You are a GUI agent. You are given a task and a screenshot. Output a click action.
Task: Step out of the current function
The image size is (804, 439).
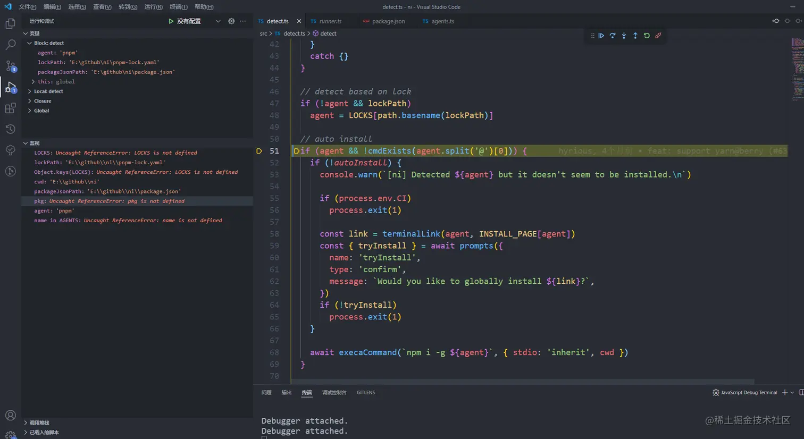click(635, 36)
